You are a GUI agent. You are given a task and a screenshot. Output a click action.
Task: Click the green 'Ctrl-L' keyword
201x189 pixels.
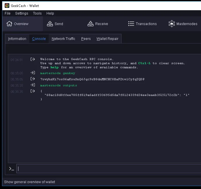[x=144, y=63]
